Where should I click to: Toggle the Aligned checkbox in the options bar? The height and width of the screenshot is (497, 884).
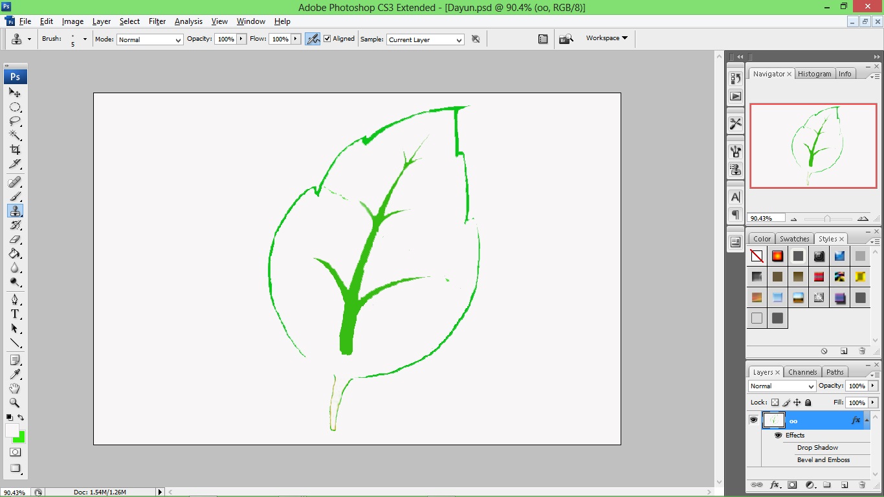tap(327, 38)
